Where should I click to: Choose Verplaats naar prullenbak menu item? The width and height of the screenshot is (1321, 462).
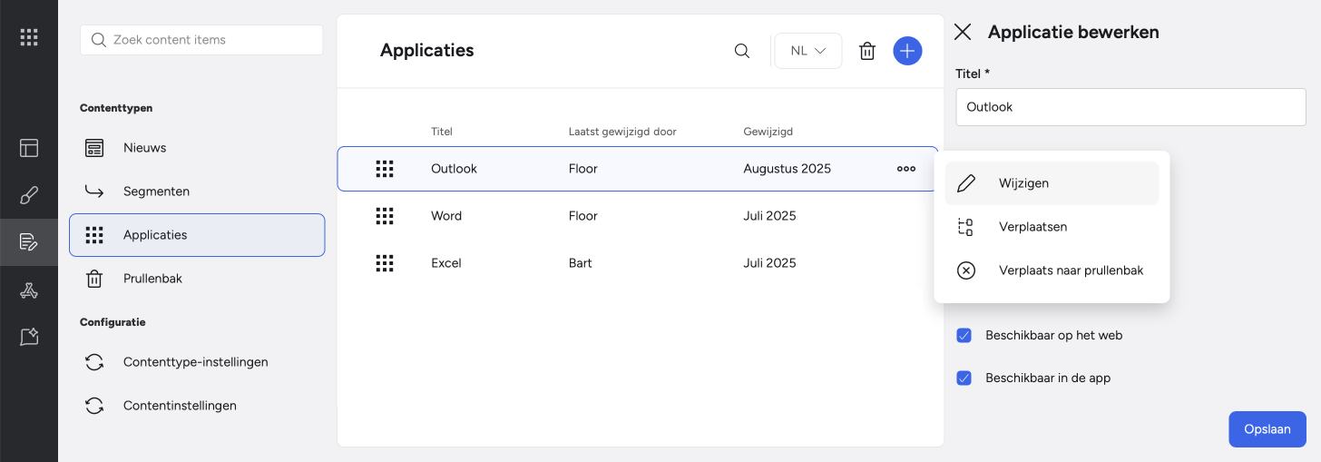[x=1052, y=270]
